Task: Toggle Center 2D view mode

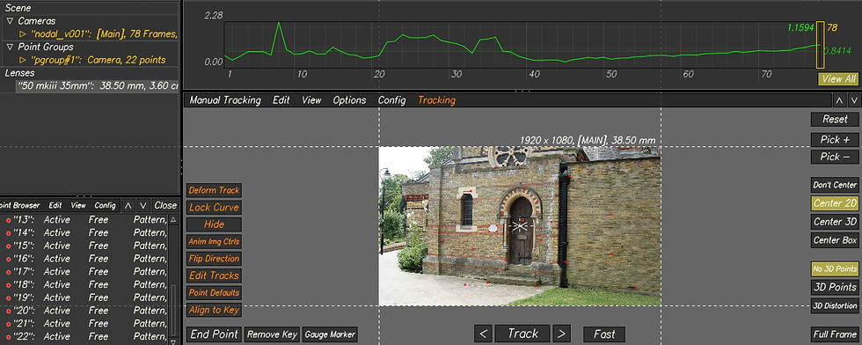Action: coord(835,203)
